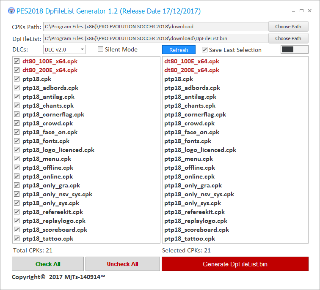Select ptp18_cornerflag.cpk in right selected list
This screenshot has height=290, width=320.
(195, 114)
